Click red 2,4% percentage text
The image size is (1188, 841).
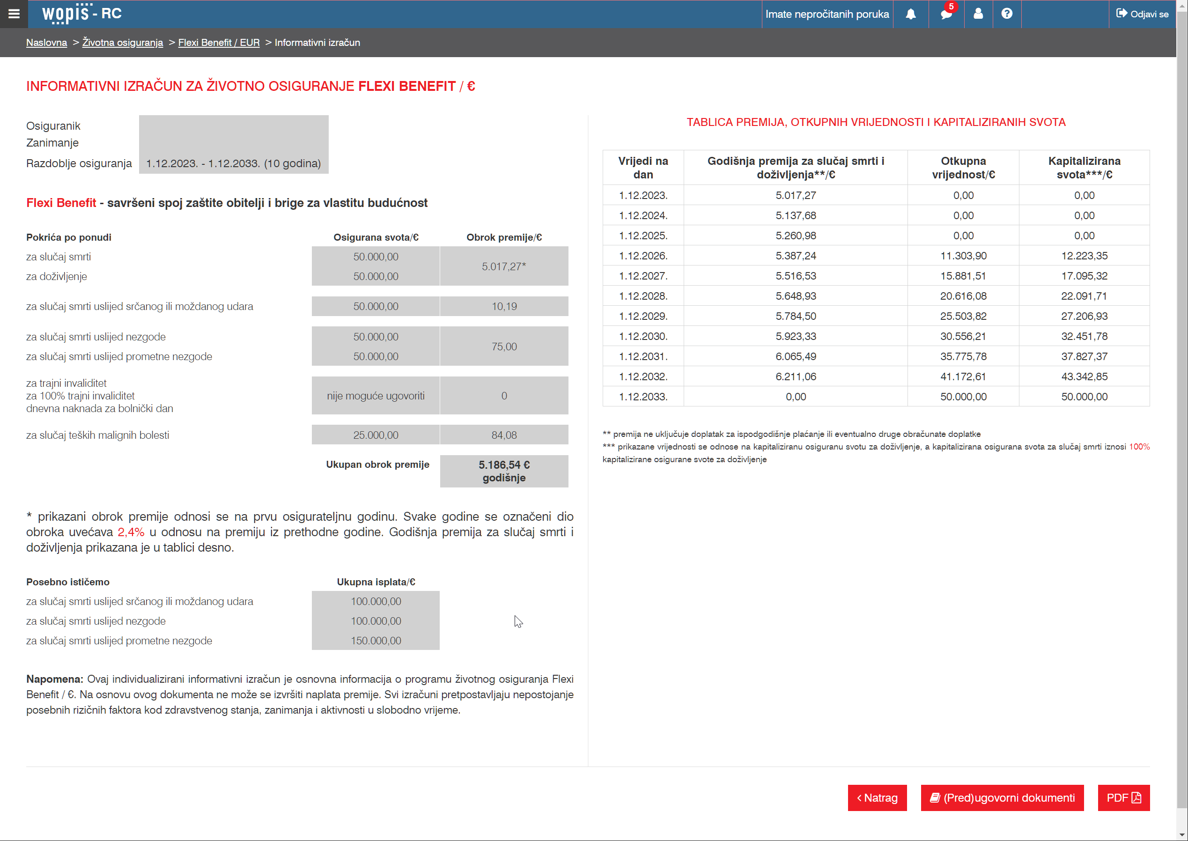click(131, 532)
